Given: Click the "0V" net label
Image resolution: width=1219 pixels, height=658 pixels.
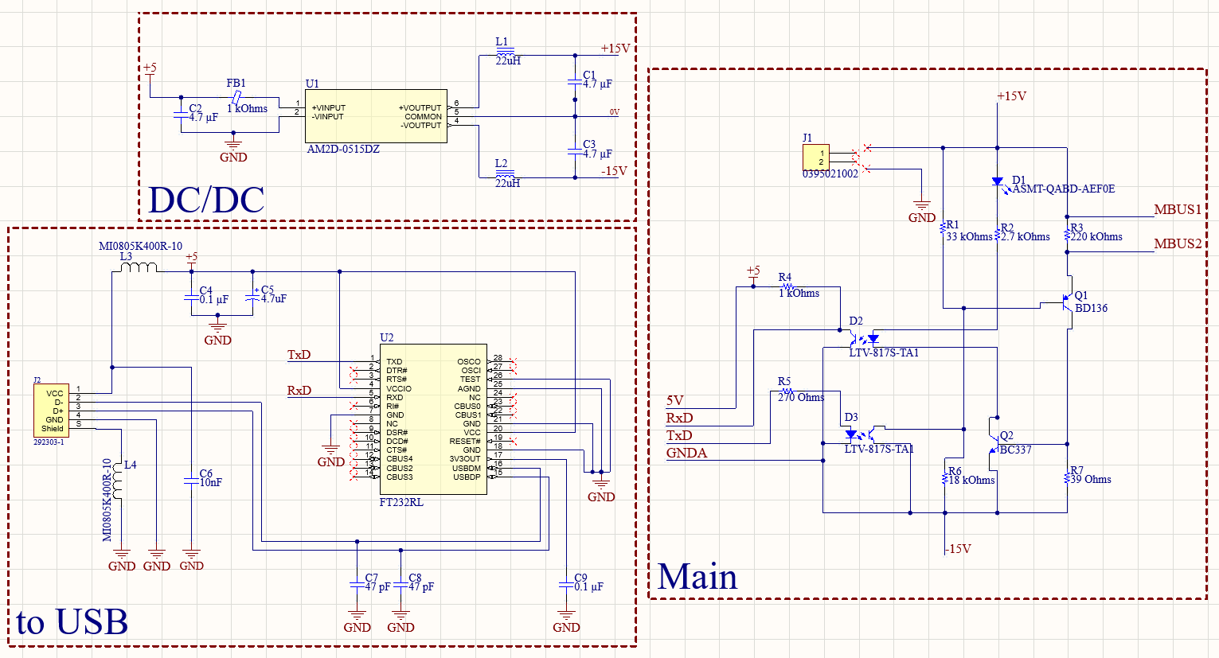Looking at the screenshot, I should point(615,112).
